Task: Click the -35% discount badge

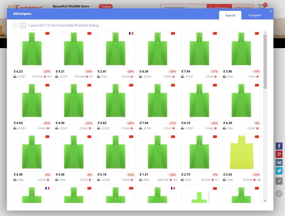Action: (x=256, y=175)
